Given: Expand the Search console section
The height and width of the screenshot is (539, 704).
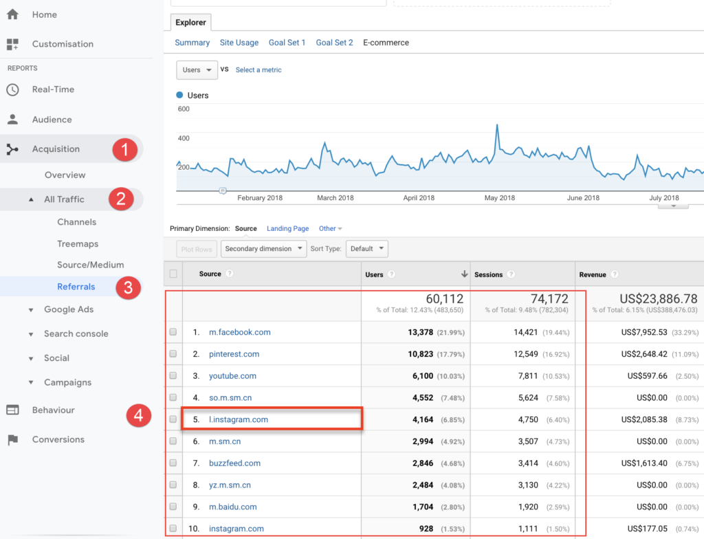Looking at the screenshot, I should pyautogui.click(x=31, y=334).
